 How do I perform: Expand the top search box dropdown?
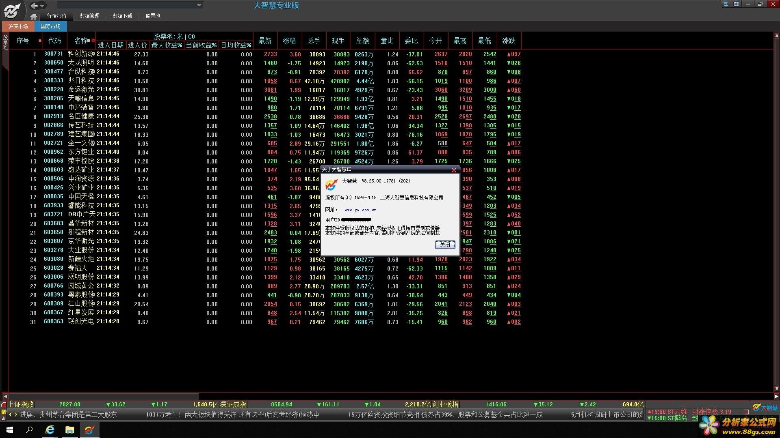pyautogui.click(x=199, y=5)
